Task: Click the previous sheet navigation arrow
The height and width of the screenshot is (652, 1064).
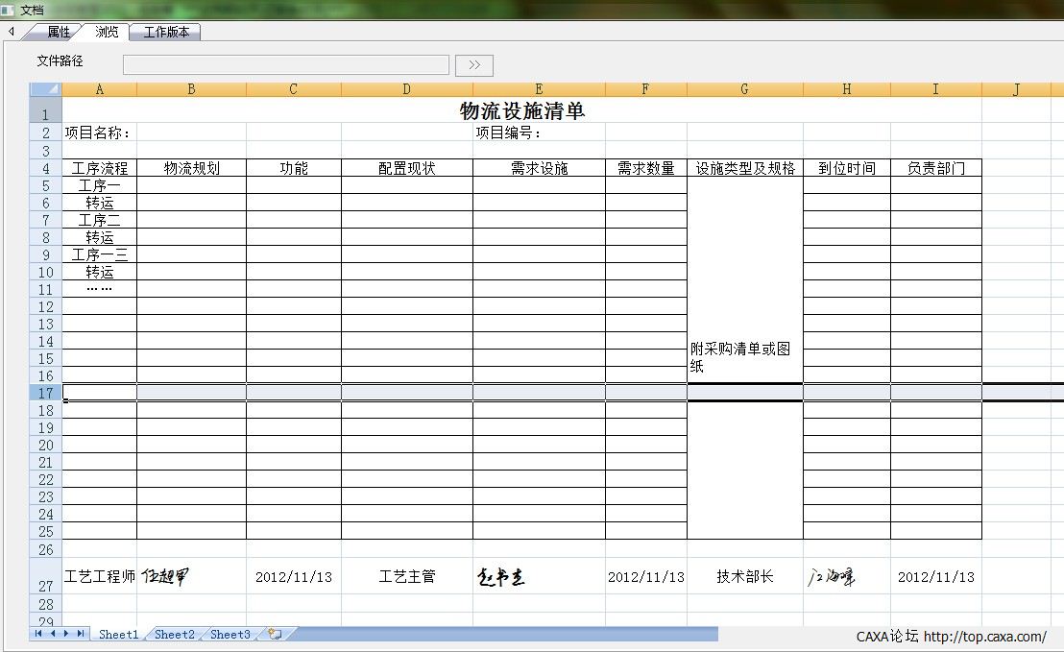Action: (53, 634)
